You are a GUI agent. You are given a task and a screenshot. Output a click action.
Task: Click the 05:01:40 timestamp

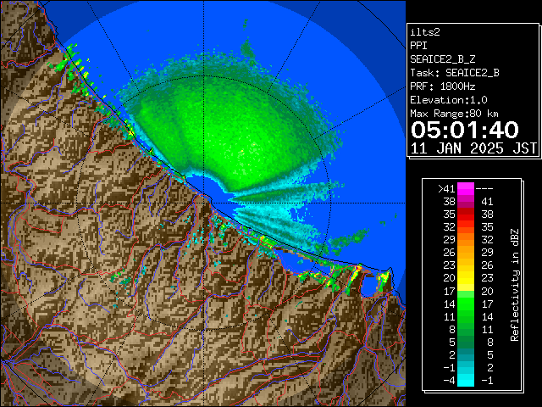465,130
